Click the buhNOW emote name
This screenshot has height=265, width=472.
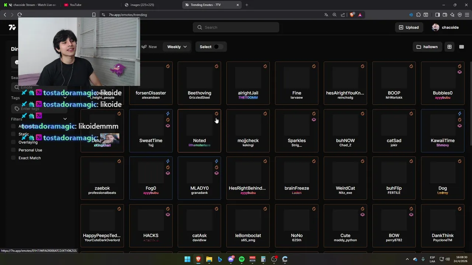pos(346,141)
